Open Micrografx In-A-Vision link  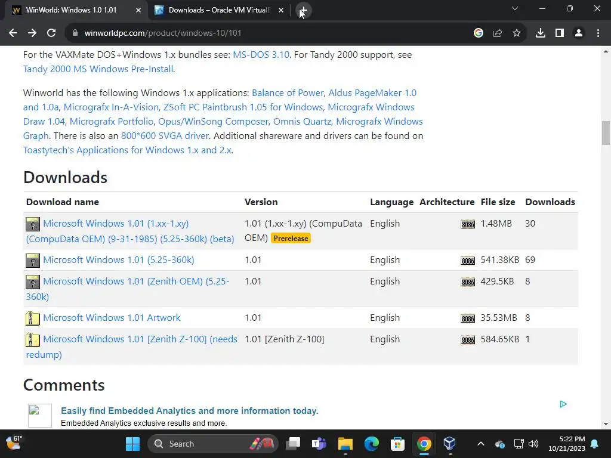click(x=111, y=107)
